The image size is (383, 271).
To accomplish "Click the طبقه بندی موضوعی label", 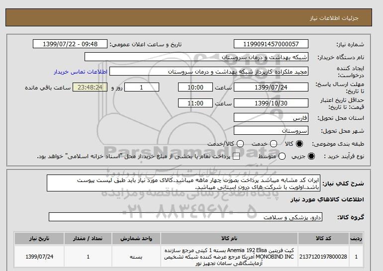I will [x=338, y=144].
